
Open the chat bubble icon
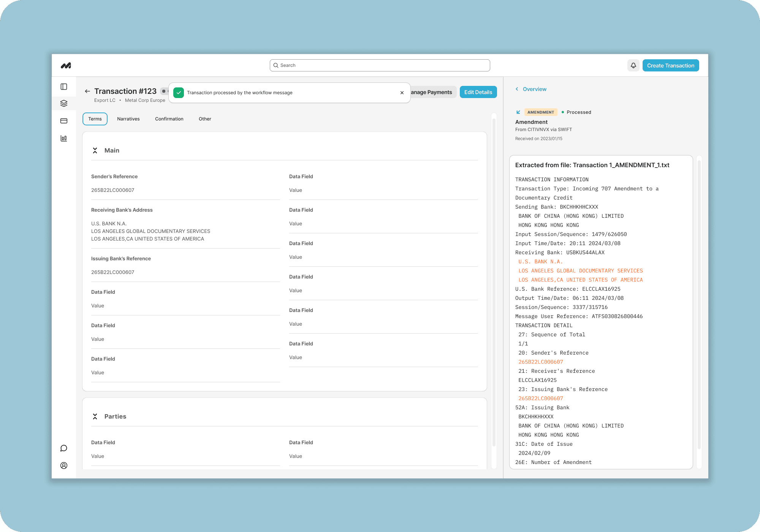click(64, 448)
